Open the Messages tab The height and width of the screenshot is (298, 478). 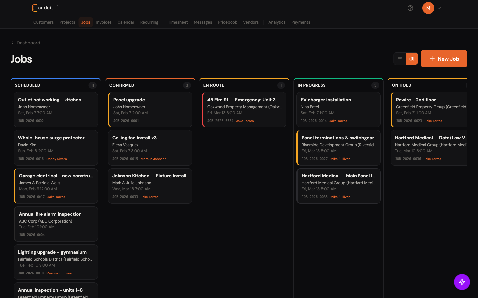coord(203,22)
